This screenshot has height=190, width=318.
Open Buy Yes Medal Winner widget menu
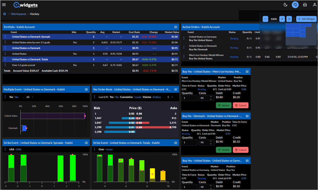pos(247,72)
